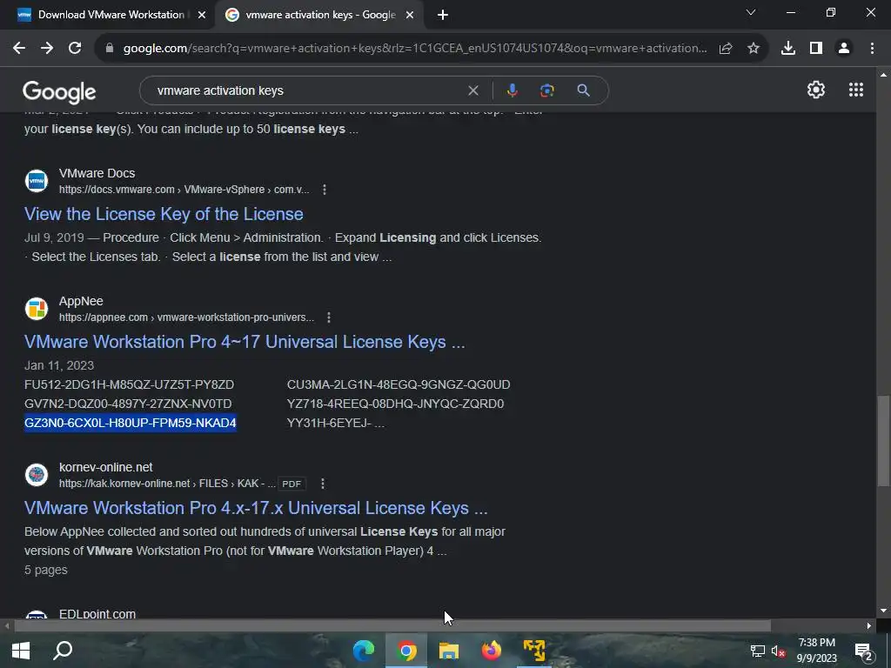Click the vmware activation keys search field
This screenshot has height=668, width=891.
pos(307,90)
